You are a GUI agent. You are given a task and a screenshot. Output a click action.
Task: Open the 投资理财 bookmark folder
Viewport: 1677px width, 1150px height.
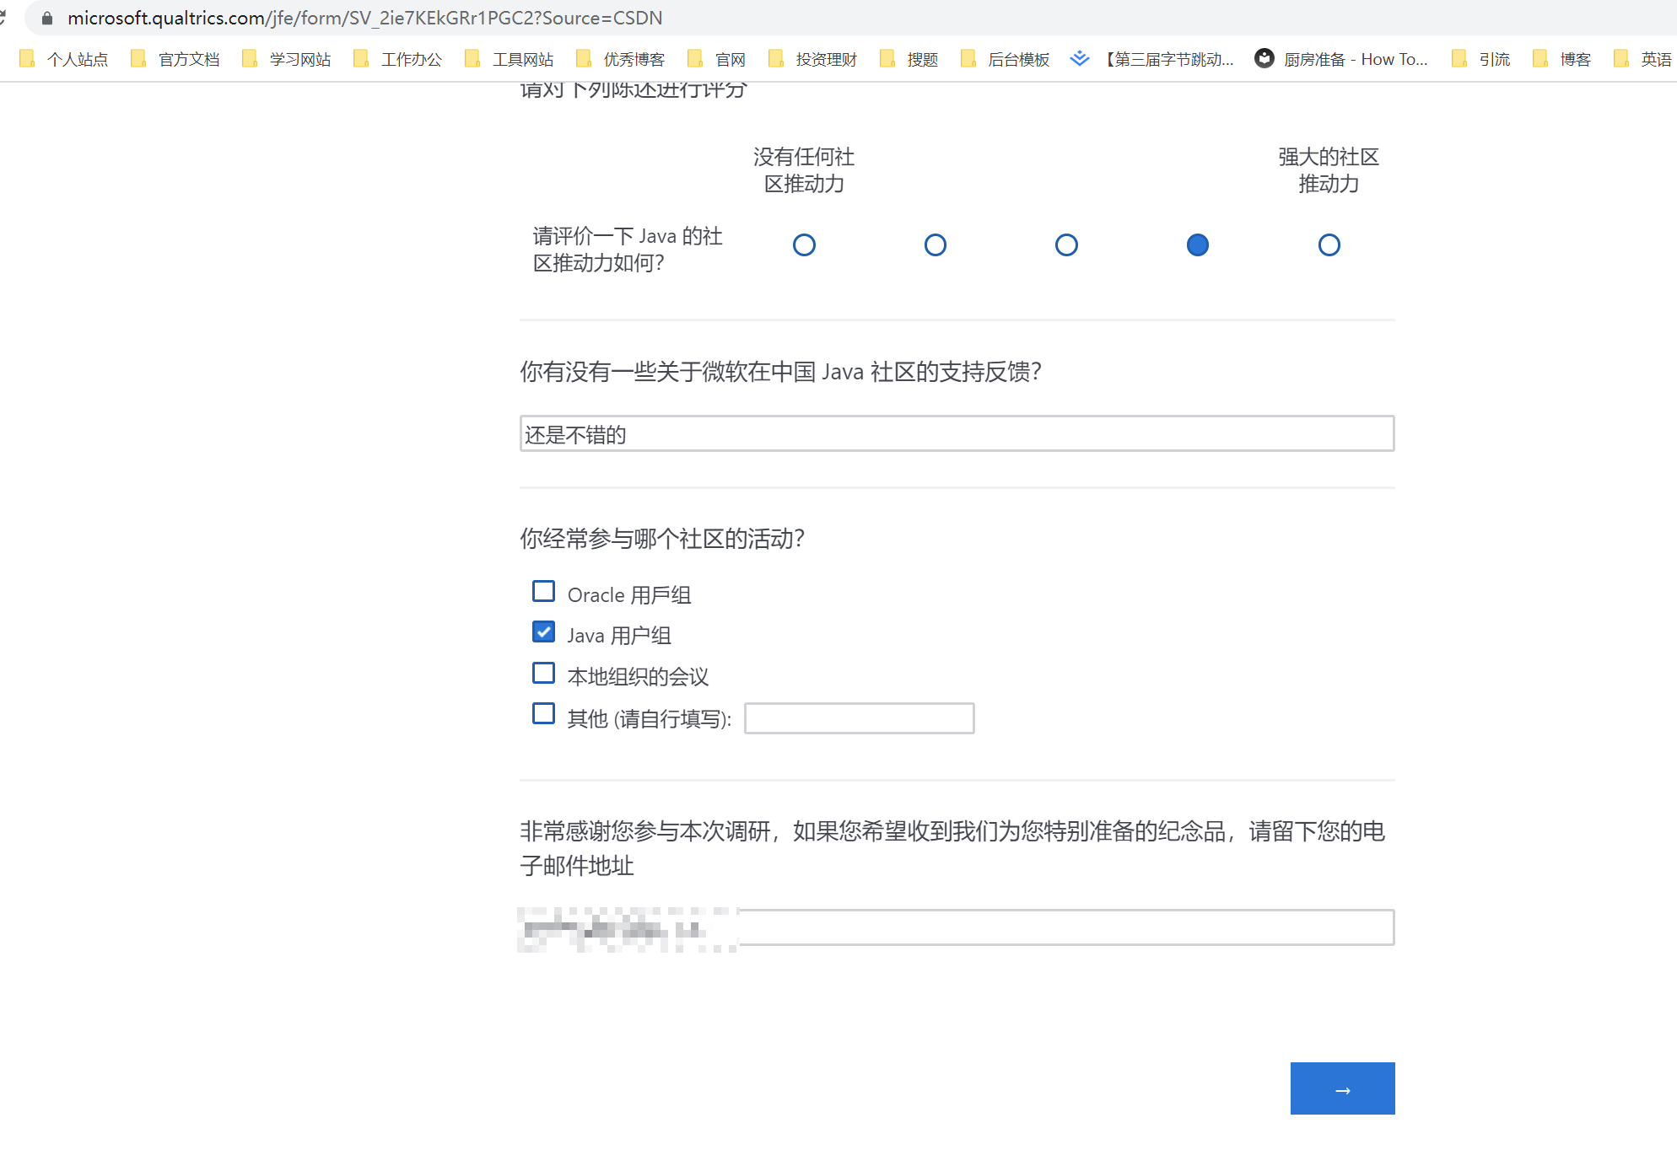812,59
